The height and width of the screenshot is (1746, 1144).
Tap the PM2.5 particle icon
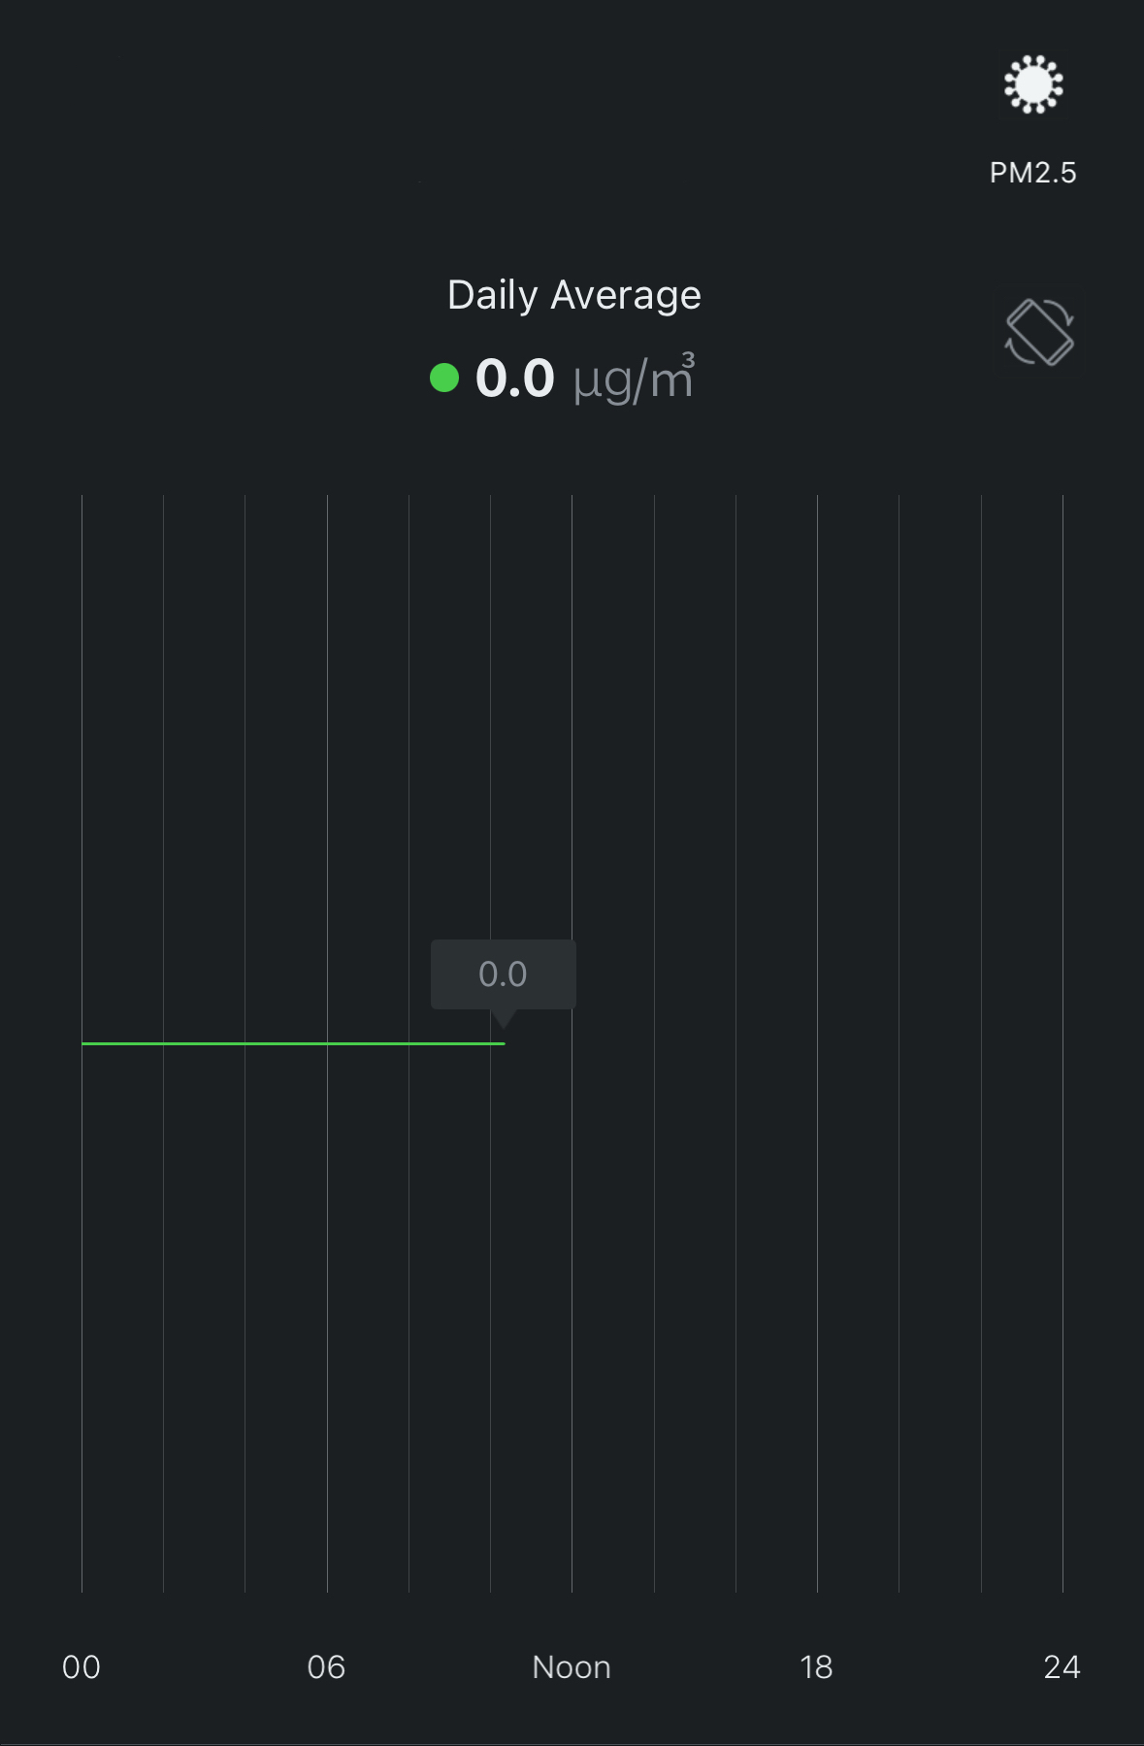[1033, 84]
